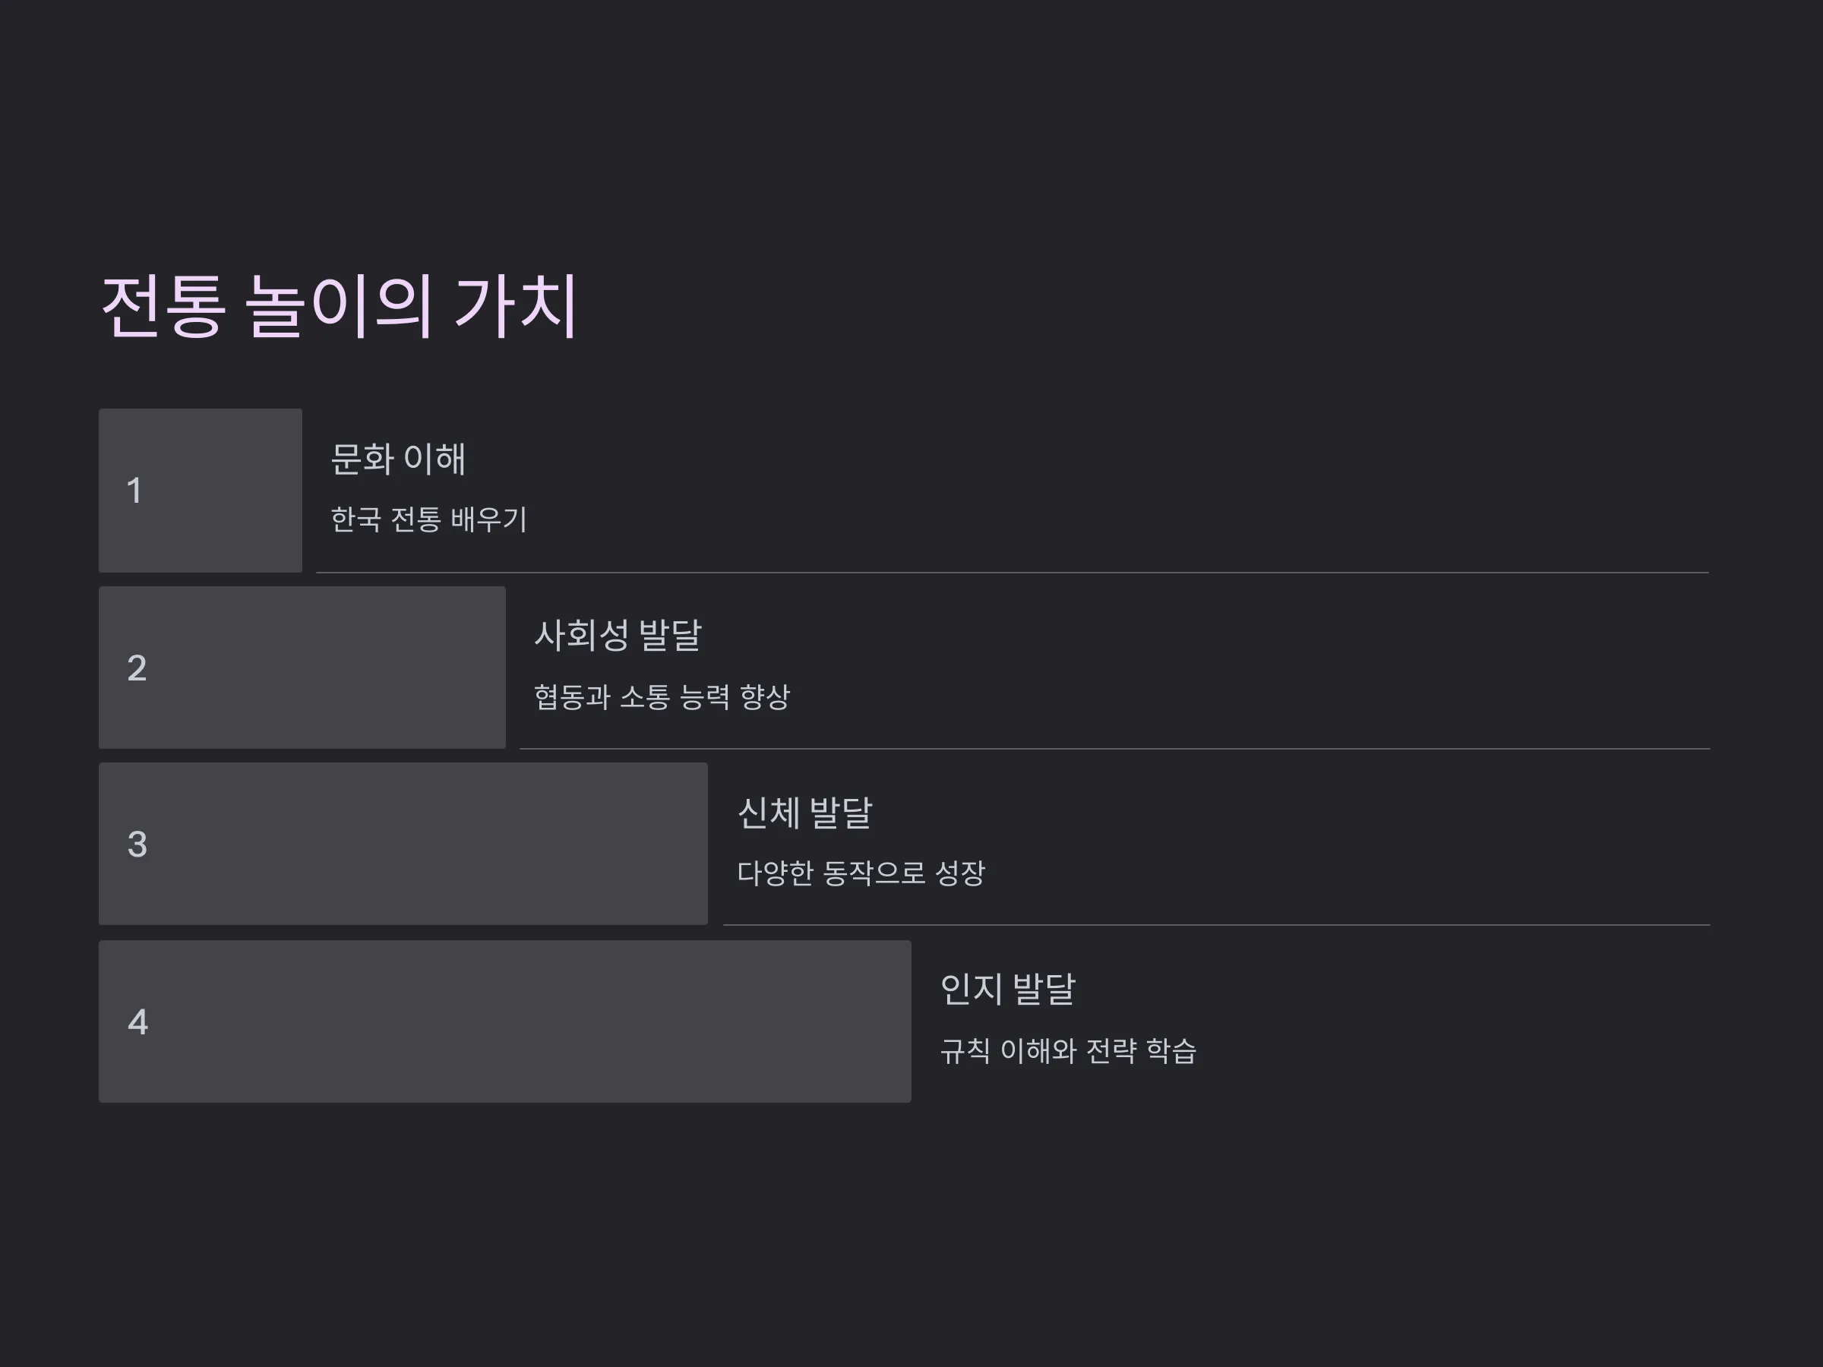Select the gray bar numbered 4

pyautogui.click(x=505, y=1021)
